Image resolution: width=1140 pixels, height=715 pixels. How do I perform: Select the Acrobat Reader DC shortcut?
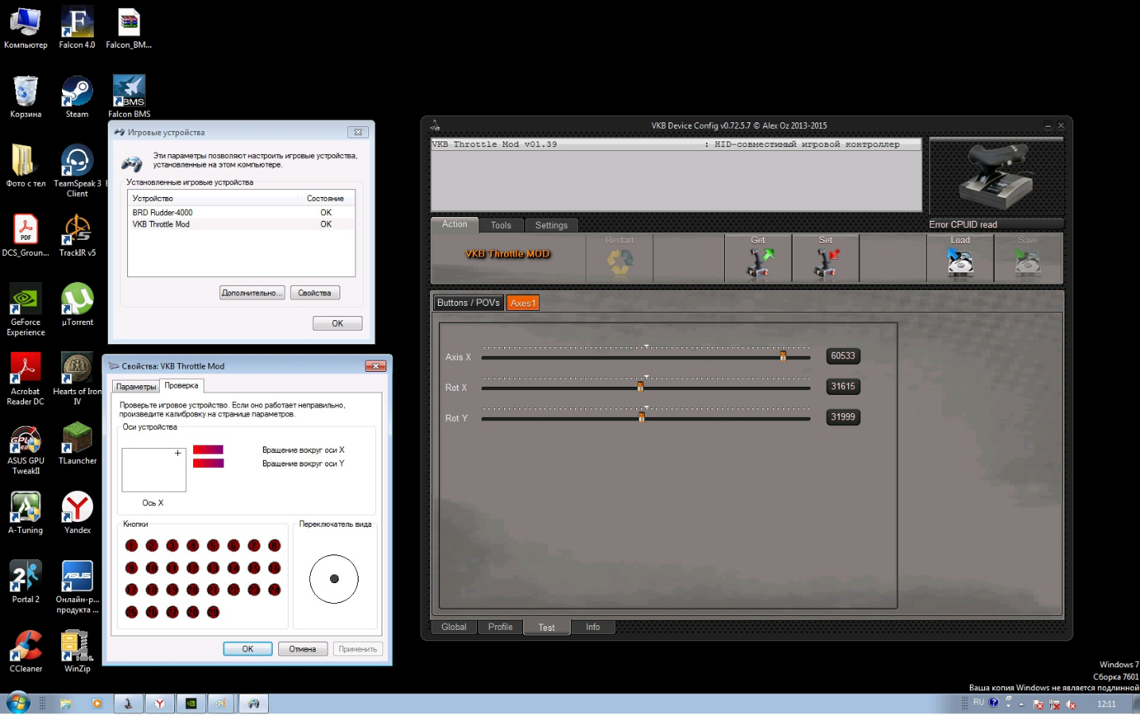click(x=25, y=379)
